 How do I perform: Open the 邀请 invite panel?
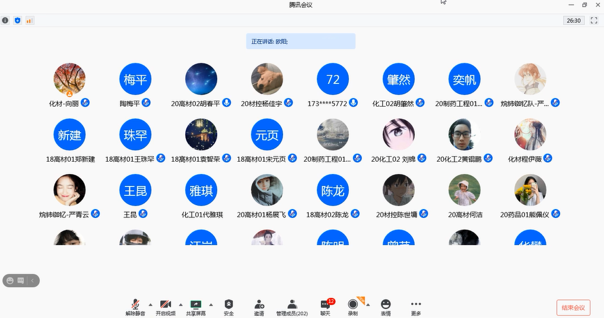[x=259, y=304]
